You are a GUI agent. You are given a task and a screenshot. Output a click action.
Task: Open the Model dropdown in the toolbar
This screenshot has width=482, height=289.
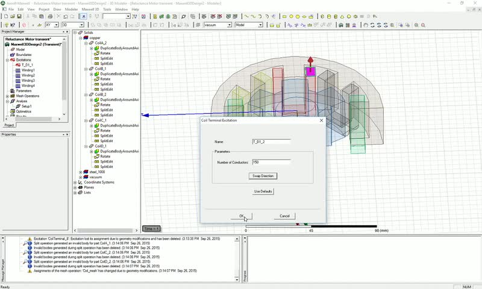(260, 25)
